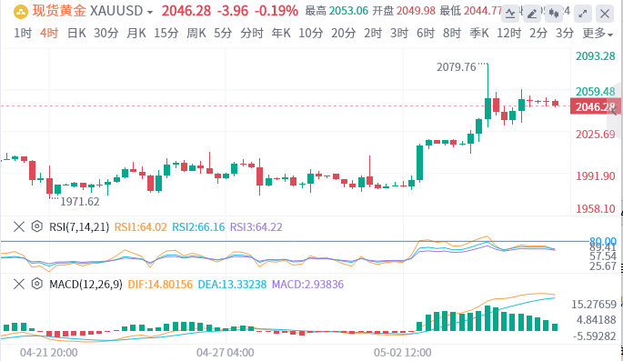Switch to 季K quarterly chart
Screen dimensions: 623x361
click(x=479, y=34)
